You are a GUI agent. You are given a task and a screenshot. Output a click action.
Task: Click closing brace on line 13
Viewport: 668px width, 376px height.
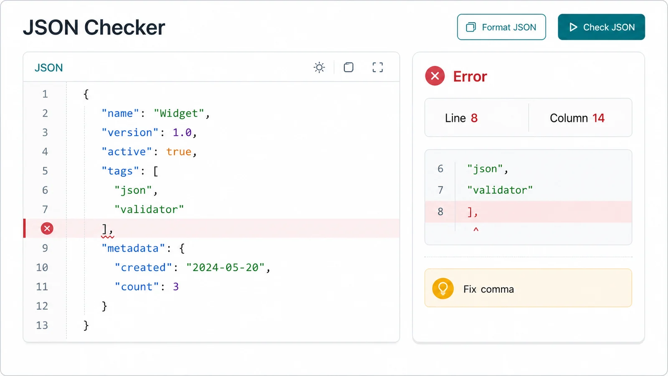pos(86,325)
